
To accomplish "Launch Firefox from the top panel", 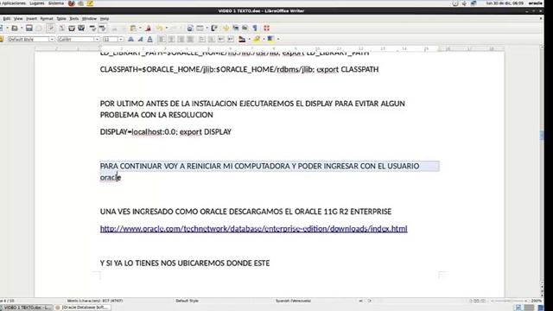I will [72, 3].
